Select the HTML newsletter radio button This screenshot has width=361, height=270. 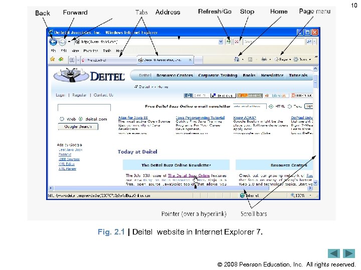click(x=271, y=106)
